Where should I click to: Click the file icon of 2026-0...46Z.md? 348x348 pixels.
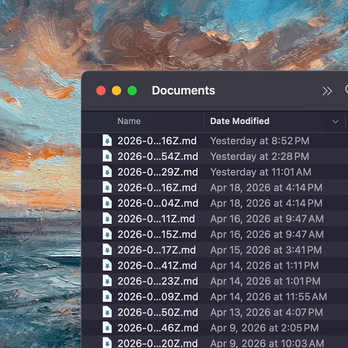107,328
